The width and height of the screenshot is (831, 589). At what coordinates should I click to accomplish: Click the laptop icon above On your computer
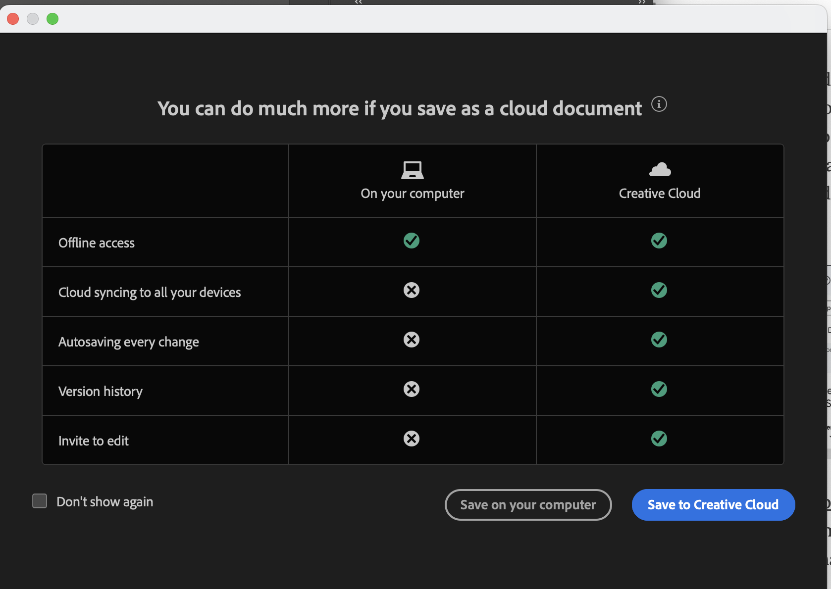tap(412, 170)
